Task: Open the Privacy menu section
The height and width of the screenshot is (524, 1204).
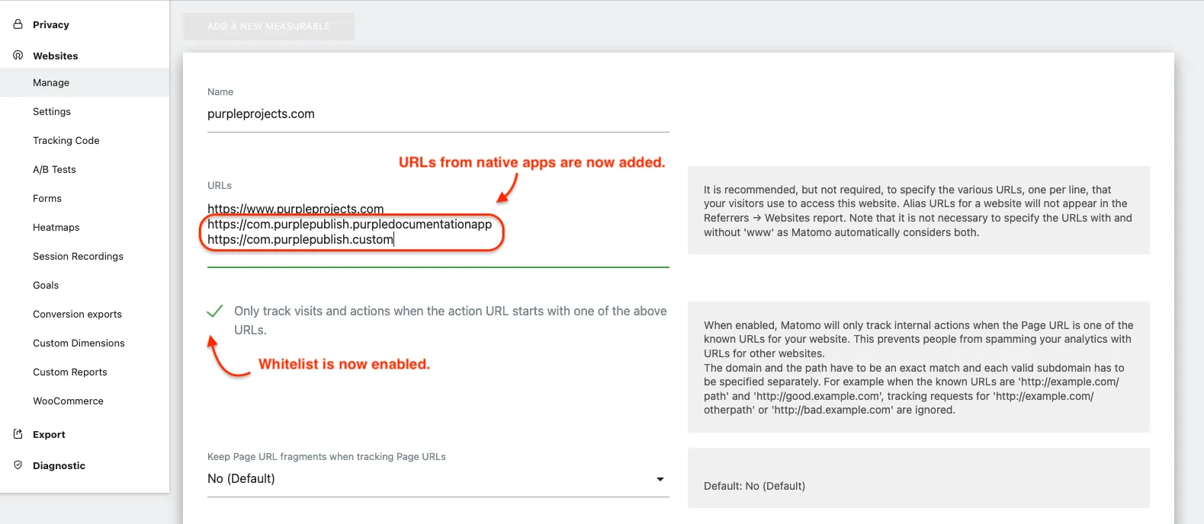Action: [51, 24]
